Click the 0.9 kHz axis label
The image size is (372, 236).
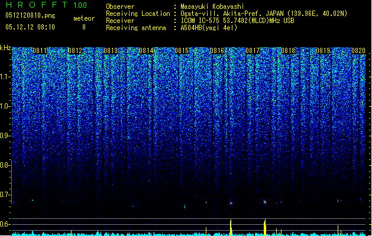5,136
